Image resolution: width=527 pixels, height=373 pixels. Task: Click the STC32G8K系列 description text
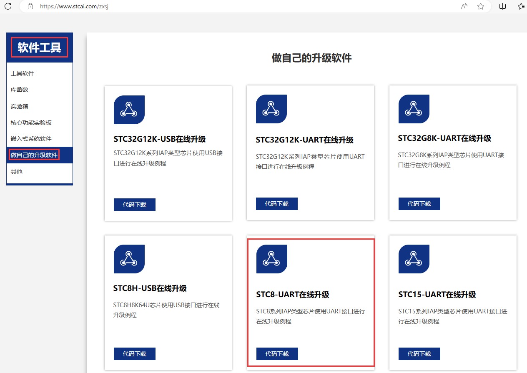pyautogui.click(x=452, y=160)
